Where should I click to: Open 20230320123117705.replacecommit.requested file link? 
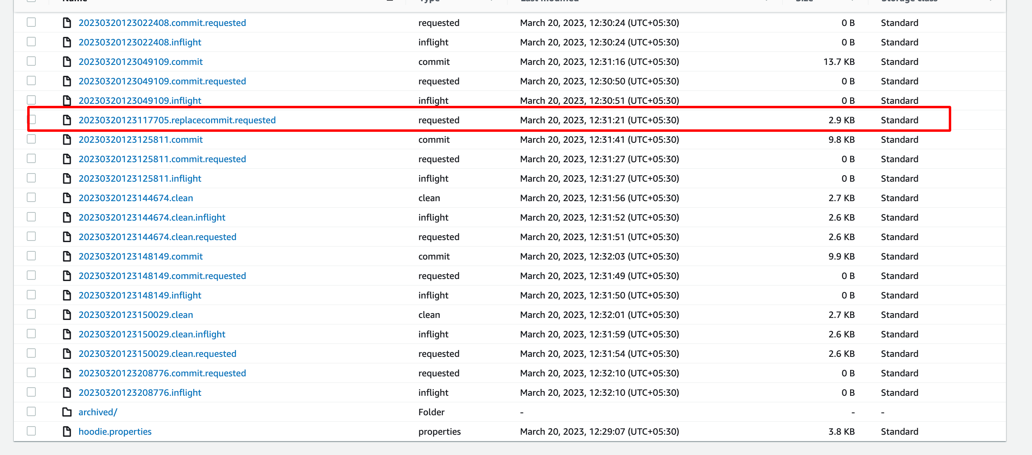coord(177,120)
